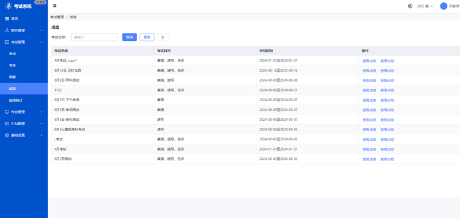Click the blue 查询 button
This screenshot has width=460, height=218.
(x=129, y=37)
